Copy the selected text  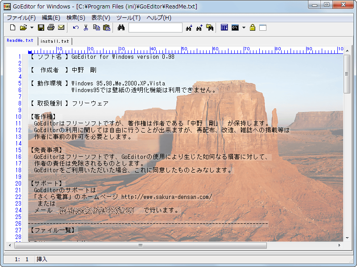click(96, 28)
